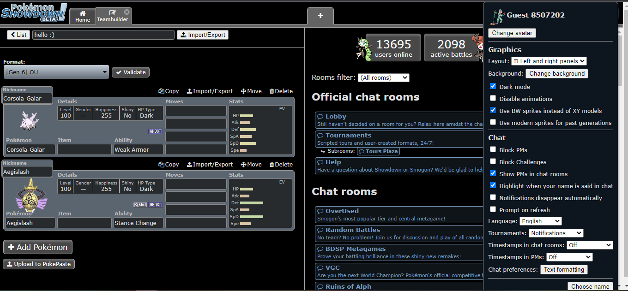Toggle Use BW sprites instead of XY models
Viewport: 628px width, 291px height.
(493, 110)
